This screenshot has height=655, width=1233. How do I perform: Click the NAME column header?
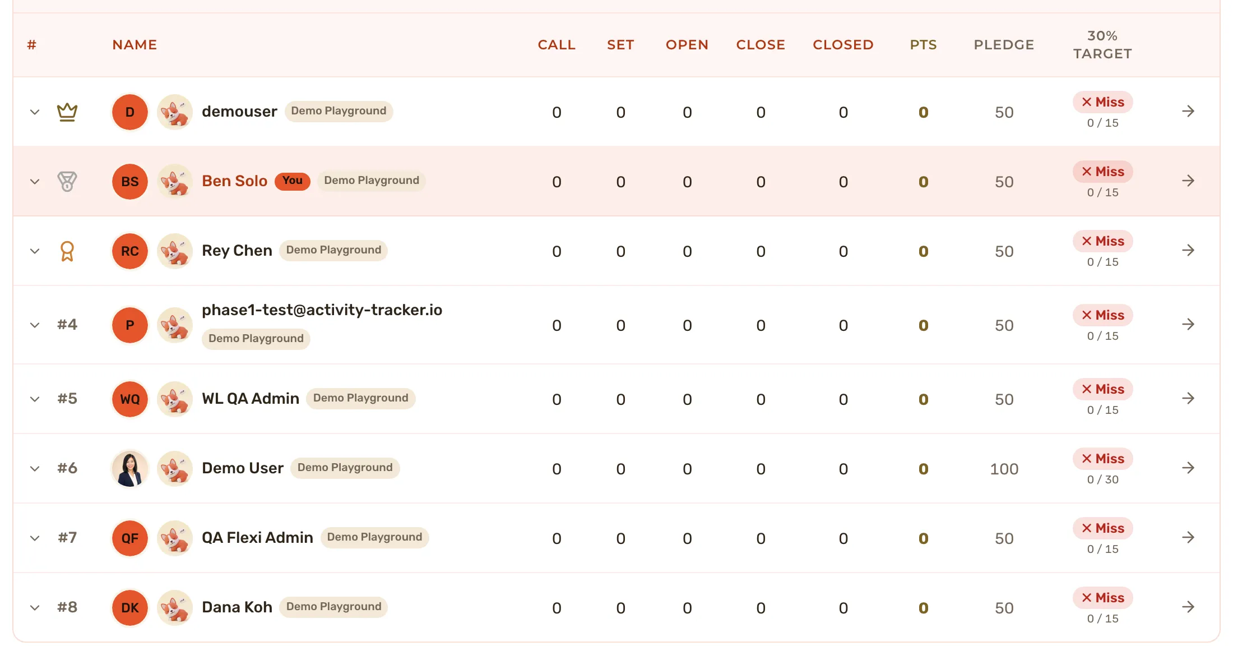click(135, 45)
